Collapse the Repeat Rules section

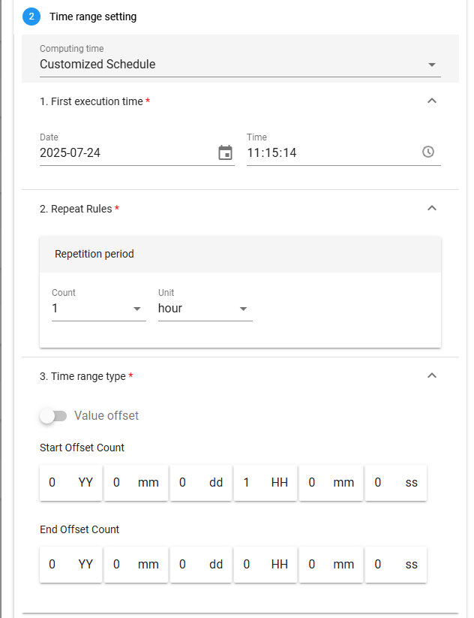pyautogui.click(x=431, y=208)
